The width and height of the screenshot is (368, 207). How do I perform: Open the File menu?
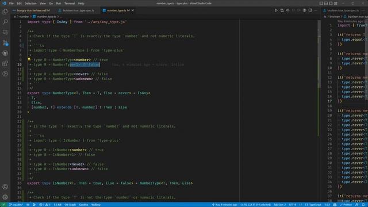click(x=11, y=3)
